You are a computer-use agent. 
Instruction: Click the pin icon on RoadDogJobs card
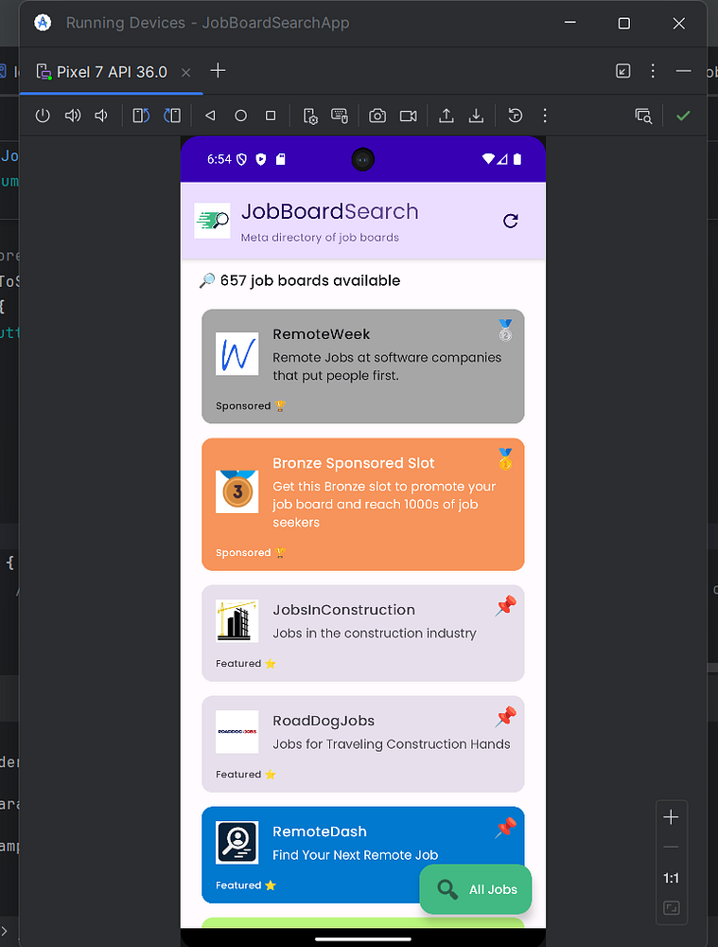pos(505,717)
